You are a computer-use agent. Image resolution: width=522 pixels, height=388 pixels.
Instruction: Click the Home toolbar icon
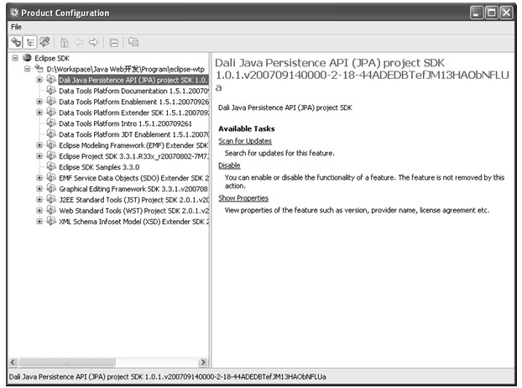(x=64, y=42)
